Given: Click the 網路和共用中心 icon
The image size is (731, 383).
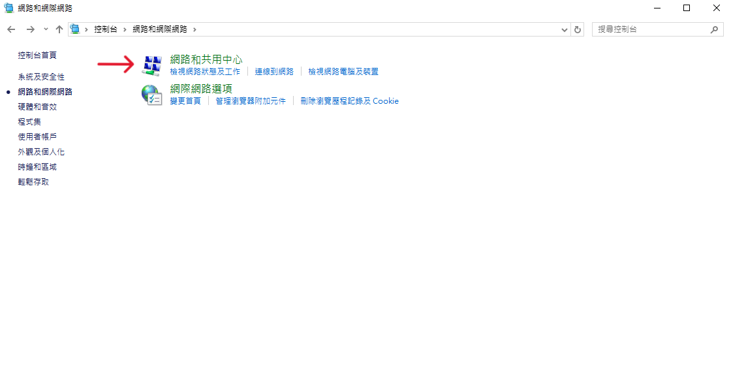Looking at the screenshot, I should point(152,65).
